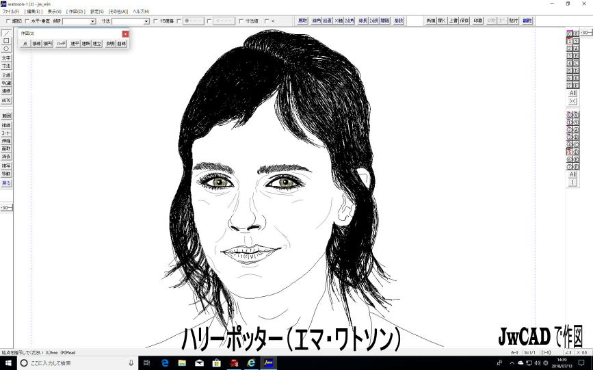Select the 寸法 dimension tool in left toolbar

coord(6,66)
